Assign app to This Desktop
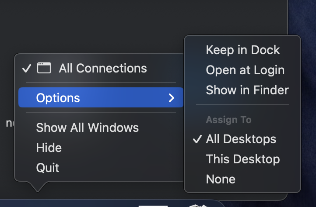 click(x=242, y=159)
